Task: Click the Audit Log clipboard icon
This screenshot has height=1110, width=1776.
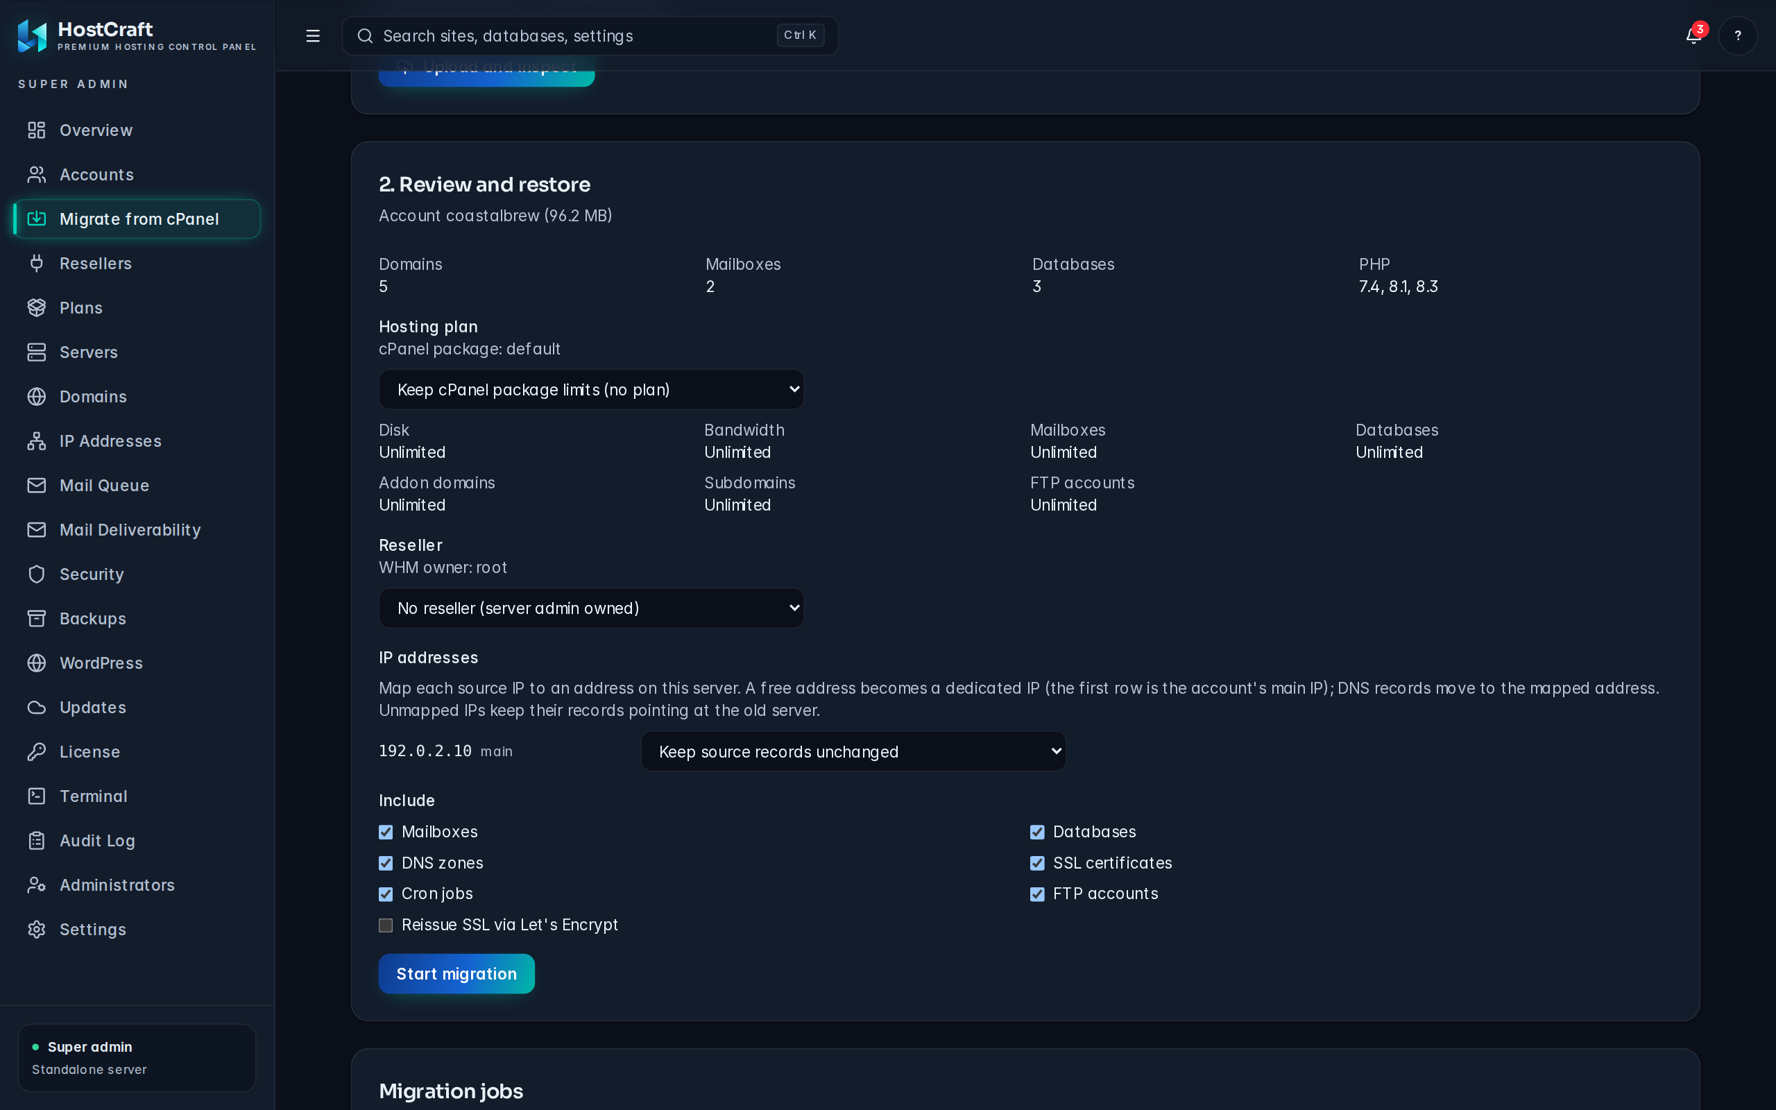Action: point(37,841)
